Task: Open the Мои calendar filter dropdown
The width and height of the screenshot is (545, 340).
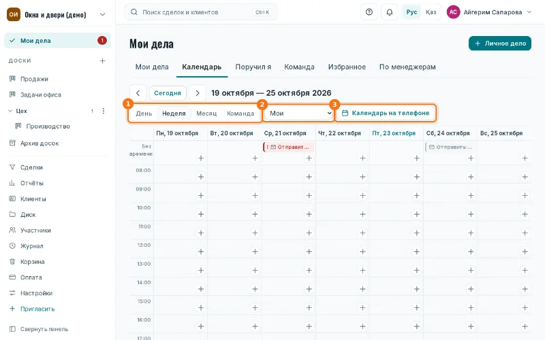Action: pos(299,113)
